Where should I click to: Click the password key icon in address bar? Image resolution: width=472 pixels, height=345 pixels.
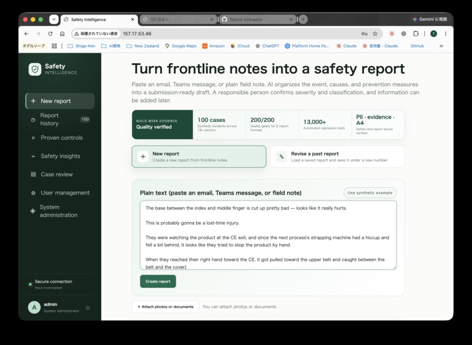tap(364, 34)
